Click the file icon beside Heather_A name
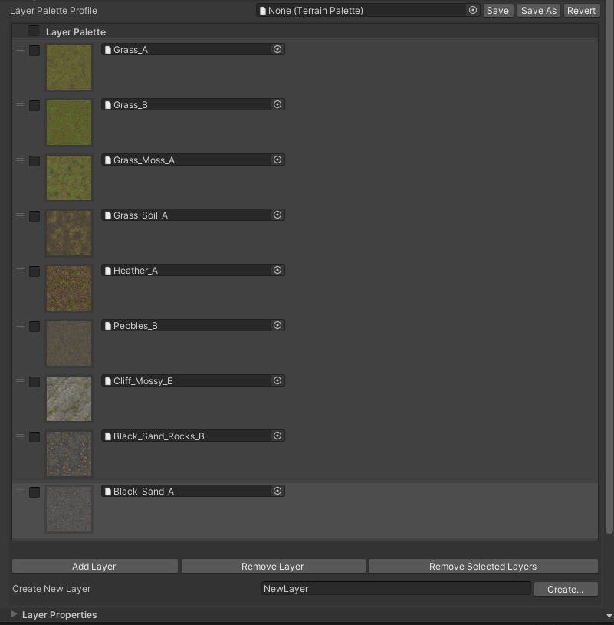 coord(107,270)
